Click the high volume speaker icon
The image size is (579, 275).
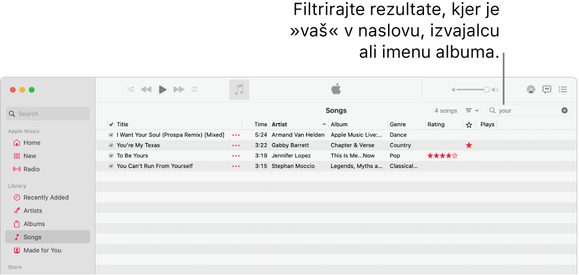coord(495,90)
